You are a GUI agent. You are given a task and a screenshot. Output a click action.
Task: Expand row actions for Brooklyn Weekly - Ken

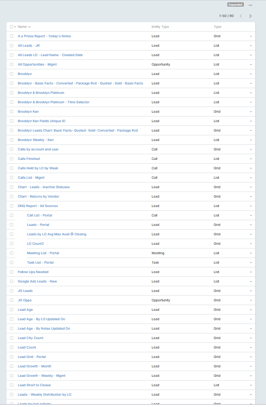tap(251, 140)
